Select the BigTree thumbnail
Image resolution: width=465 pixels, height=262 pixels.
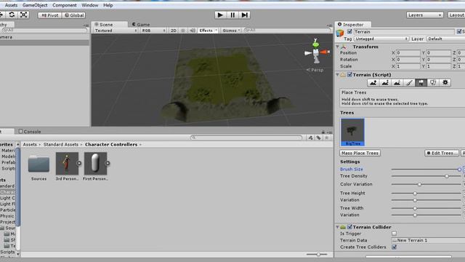click(352, 132)
